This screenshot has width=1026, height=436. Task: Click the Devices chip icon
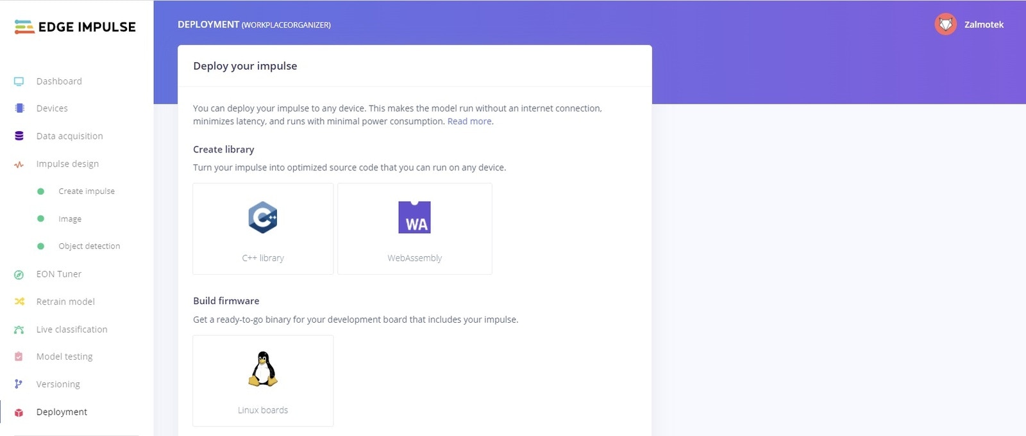tap(19, 108)
